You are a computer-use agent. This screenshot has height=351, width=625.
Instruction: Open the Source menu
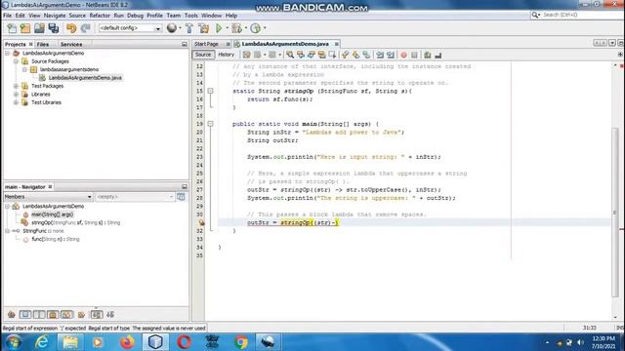tap(77, 16)
